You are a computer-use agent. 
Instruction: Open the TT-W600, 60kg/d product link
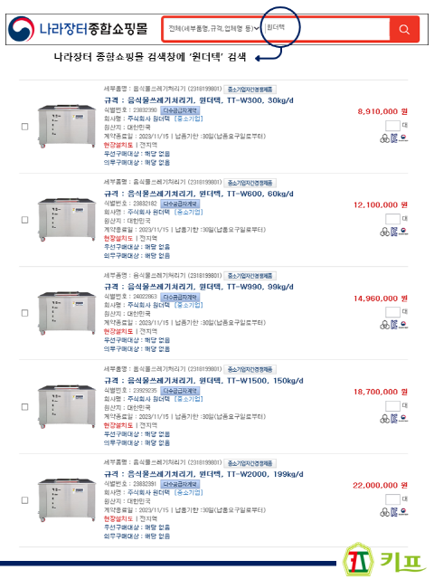(199, 194)
